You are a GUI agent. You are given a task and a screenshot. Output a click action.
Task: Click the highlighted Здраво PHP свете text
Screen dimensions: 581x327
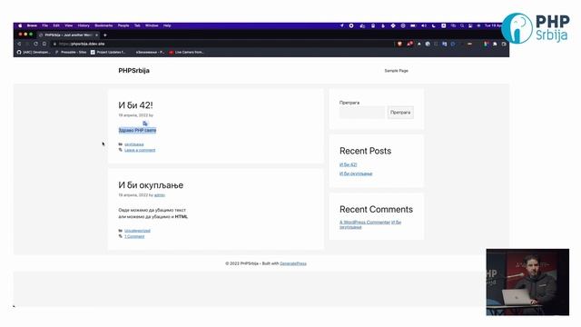[x=137, y=130]
